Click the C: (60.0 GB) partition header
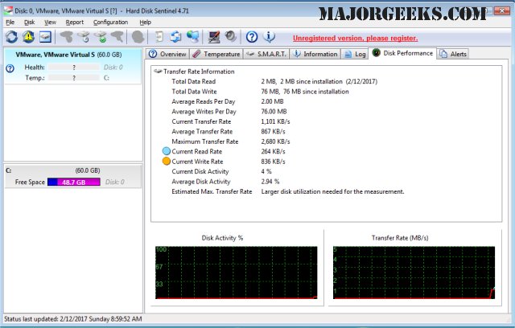The height and width of the screenshot is (328, 515). (x=73, y=170)
